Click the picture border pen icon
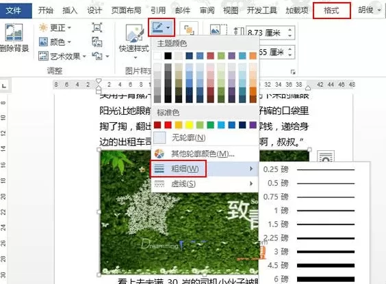This screenshot has height=284, width=386. (x=158, y=27)
